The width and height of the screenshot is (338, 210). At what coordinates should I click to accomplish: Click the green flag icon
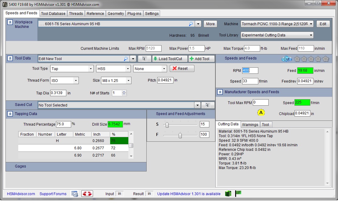coord(238,193)
